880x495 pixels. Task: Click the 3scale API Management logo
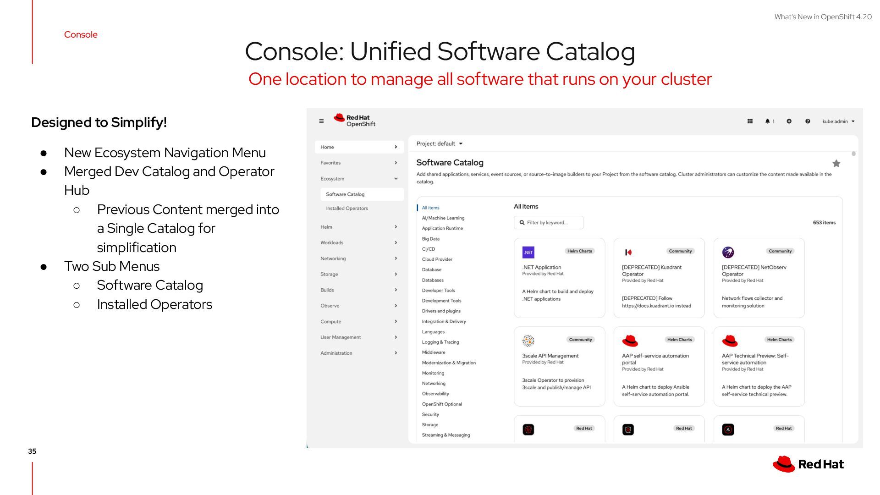point(528,341)
